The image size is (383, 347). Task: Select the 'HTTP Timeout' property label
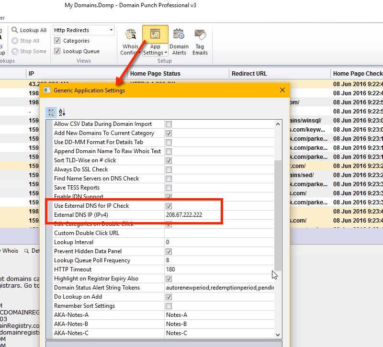[x=73, y=269]
